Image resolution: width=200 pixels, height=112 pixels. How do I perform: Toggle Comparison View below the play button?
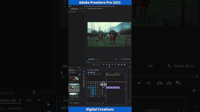(109, 67)
